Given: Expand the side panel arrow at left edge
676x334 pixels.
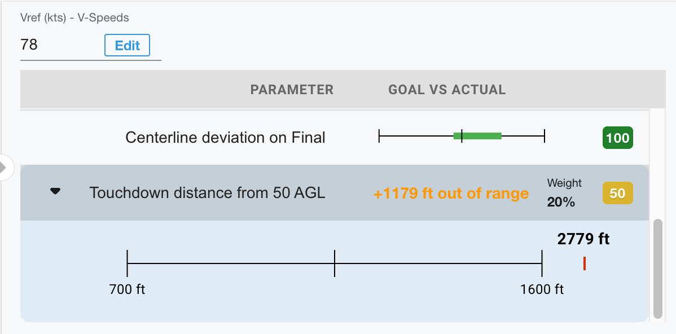Looking at the screenshot, I should click(5, 168).
